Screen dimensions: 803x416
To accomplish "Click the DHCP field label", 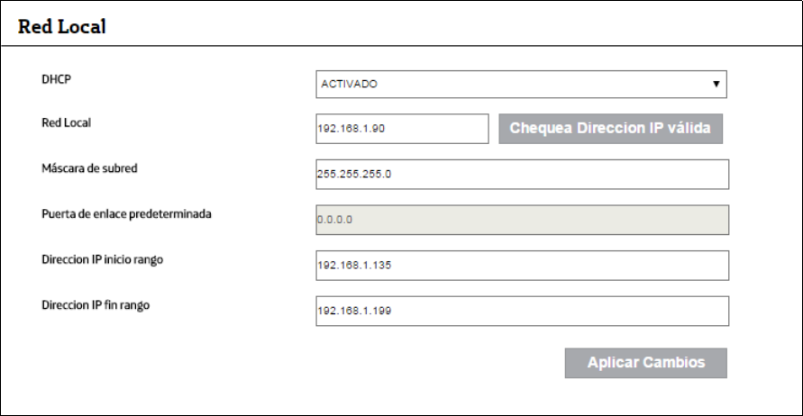I will pyautogui.click(x=55, y=79).
